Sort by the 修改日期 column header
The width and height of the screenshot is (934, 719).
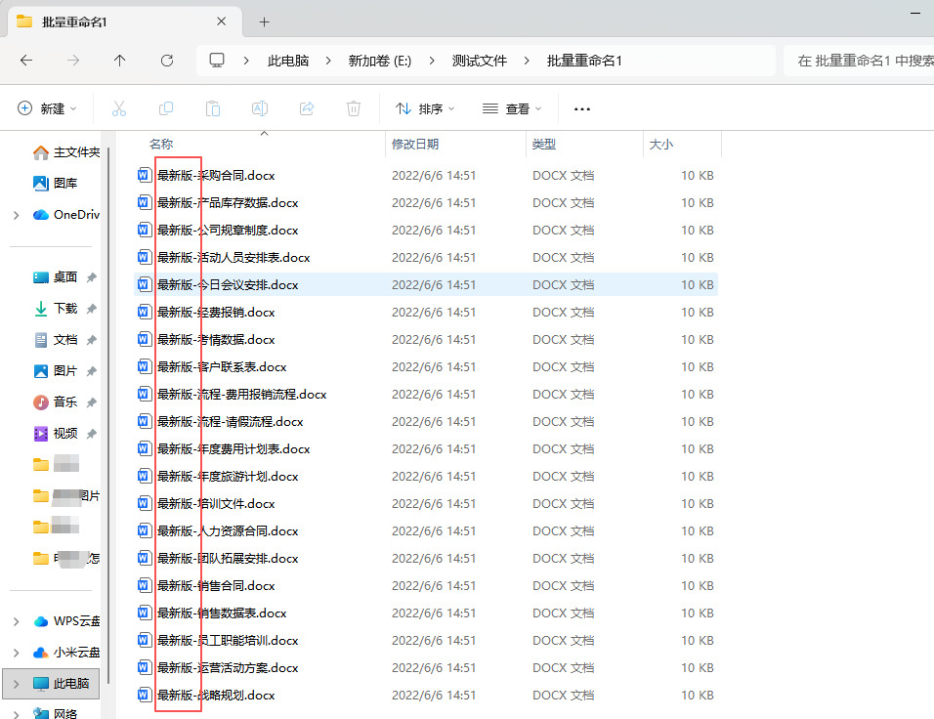coord(415,145)
